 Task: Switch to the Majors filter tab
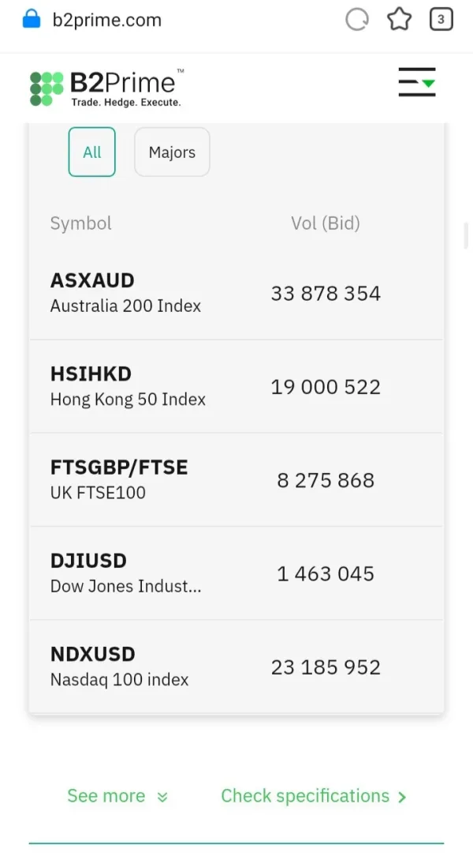(172, 152)
